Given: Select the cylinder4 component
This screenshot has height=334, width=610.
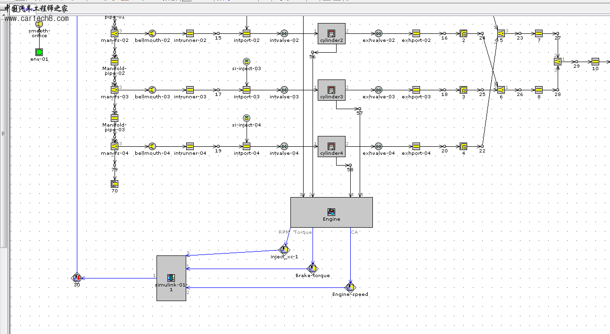Looking at the screenshot, I should 331,146.
